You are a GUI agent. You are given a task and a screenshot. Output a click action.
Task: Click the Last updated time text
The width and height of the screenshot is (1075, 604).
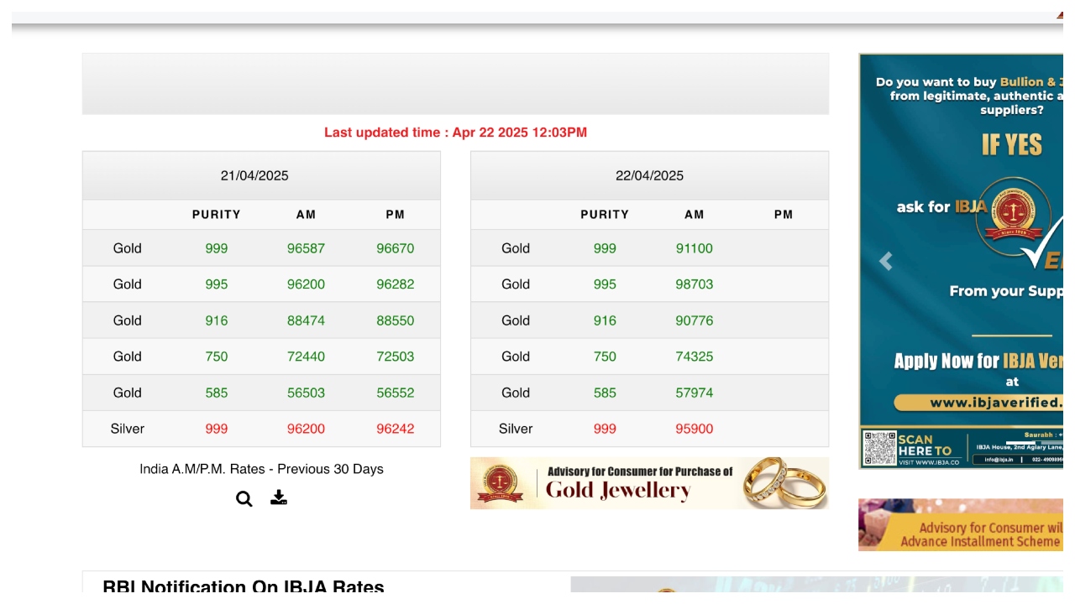[x=455, y=133]
